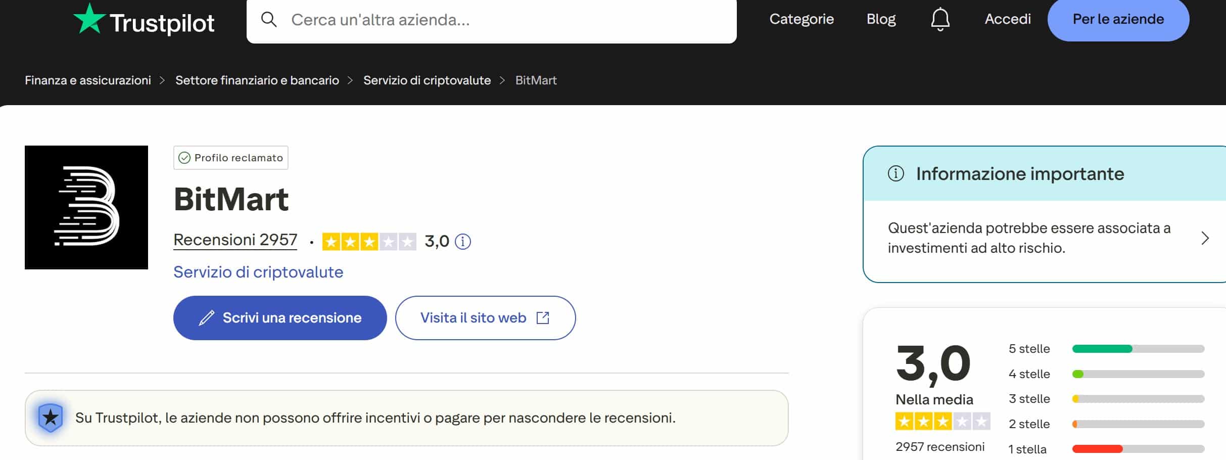Expand the high-risk investment warning with the chevron
This screenshot has width=1226, height=460.
(1205, 238)
